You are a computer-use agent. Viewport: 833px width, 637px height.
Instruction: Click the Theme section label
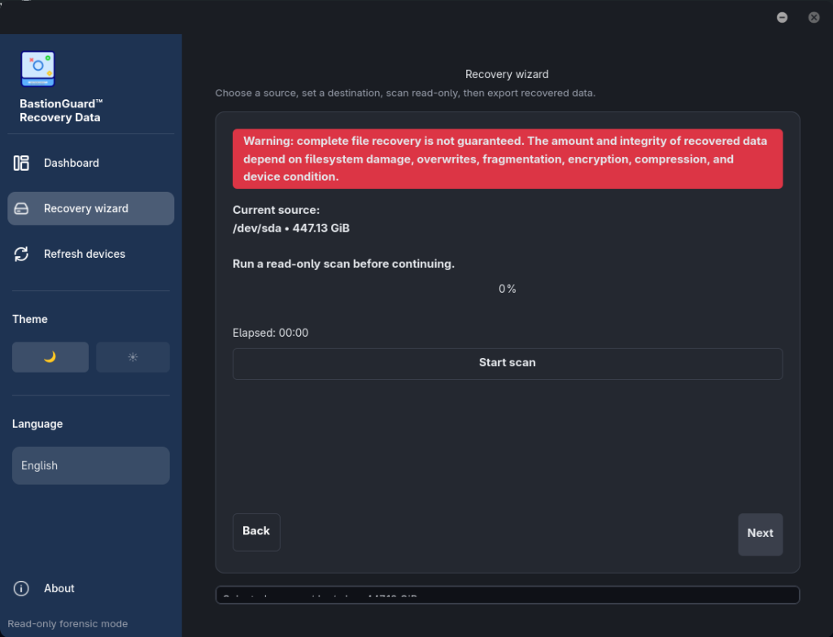click(x=30, y=319)
